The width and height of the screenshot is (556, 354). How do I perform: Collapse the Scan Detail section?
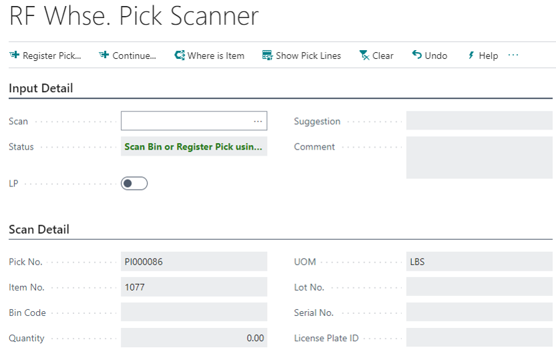pos(39,229)
